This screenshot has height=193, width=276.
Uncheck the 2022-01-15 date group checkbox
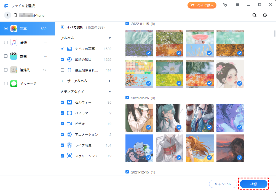point(127,23)
